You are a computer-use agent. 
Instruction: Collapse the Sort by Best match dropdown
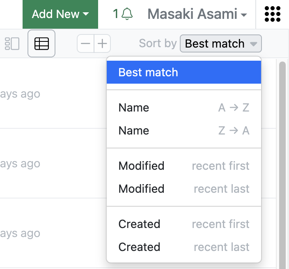pyautogui.click(x=220, y=43)
